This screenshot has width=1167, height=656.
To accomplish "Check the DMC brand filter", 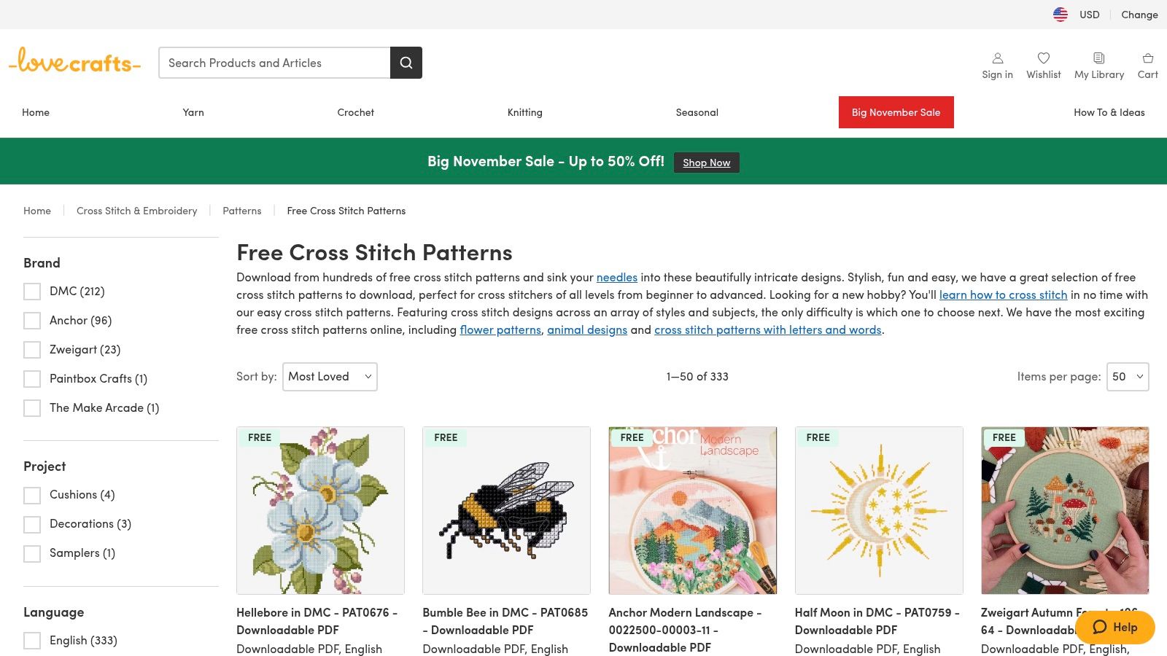I will pyautogui.click(x=32, y=292).
